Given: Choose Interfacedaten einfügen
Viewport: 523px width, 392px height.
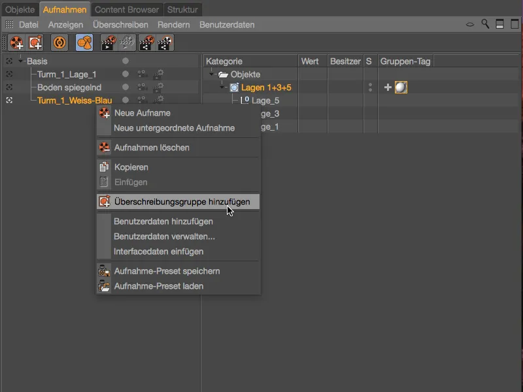Looking at the screenshot, I should [x=178, y=252].
